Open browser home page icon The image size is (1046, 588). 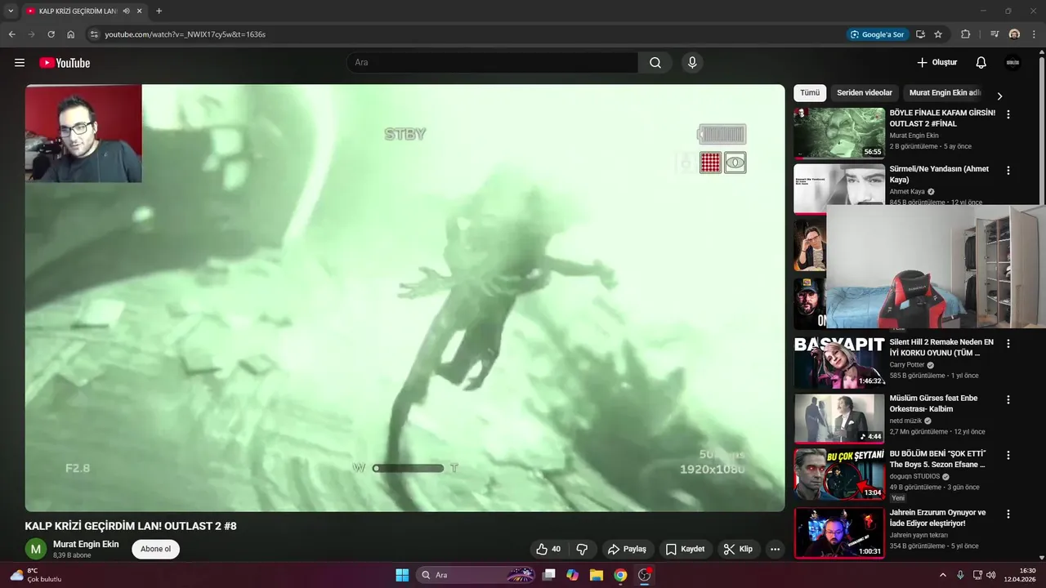pos(71,34)
